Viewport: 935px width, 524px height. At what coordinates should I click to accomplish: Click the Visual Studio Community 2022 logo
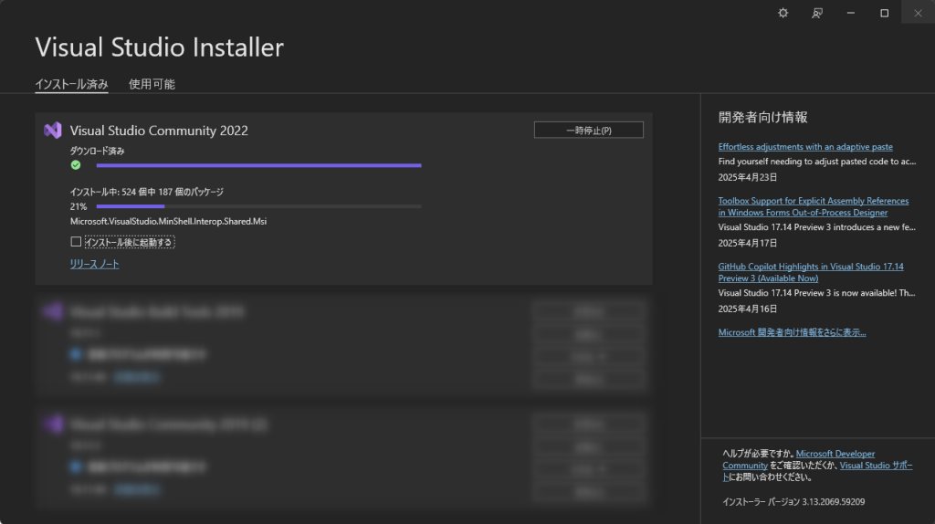tap(52, 130)
